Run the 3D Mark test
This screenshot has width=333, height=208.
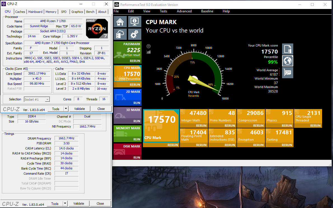137,121
